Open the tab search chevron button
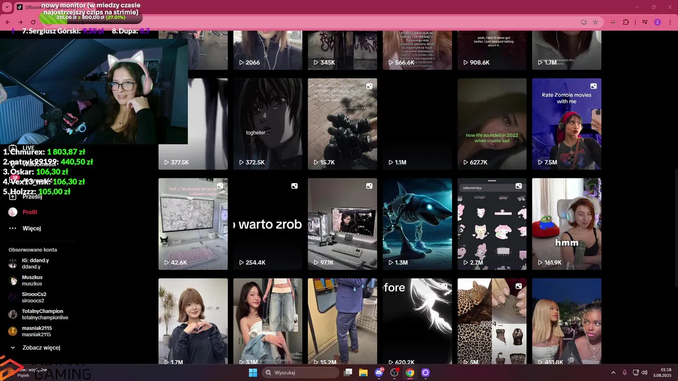This screenshot has height=381, width=678. [7, 7]
